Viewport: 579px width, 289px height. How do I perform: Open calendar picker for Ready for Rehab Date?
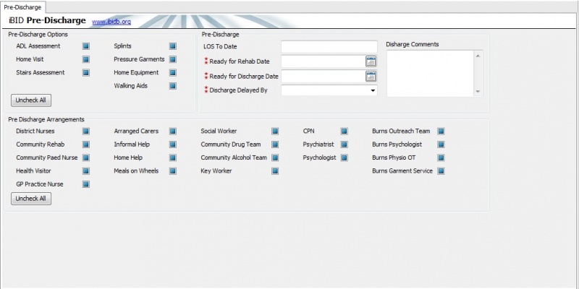click(x=371, y=61)
